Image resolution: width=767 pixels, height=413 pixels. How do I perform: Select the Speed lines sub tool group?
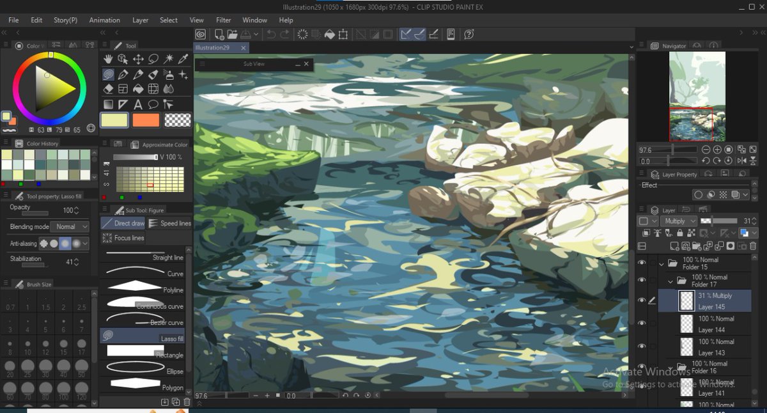click(170, 223)
